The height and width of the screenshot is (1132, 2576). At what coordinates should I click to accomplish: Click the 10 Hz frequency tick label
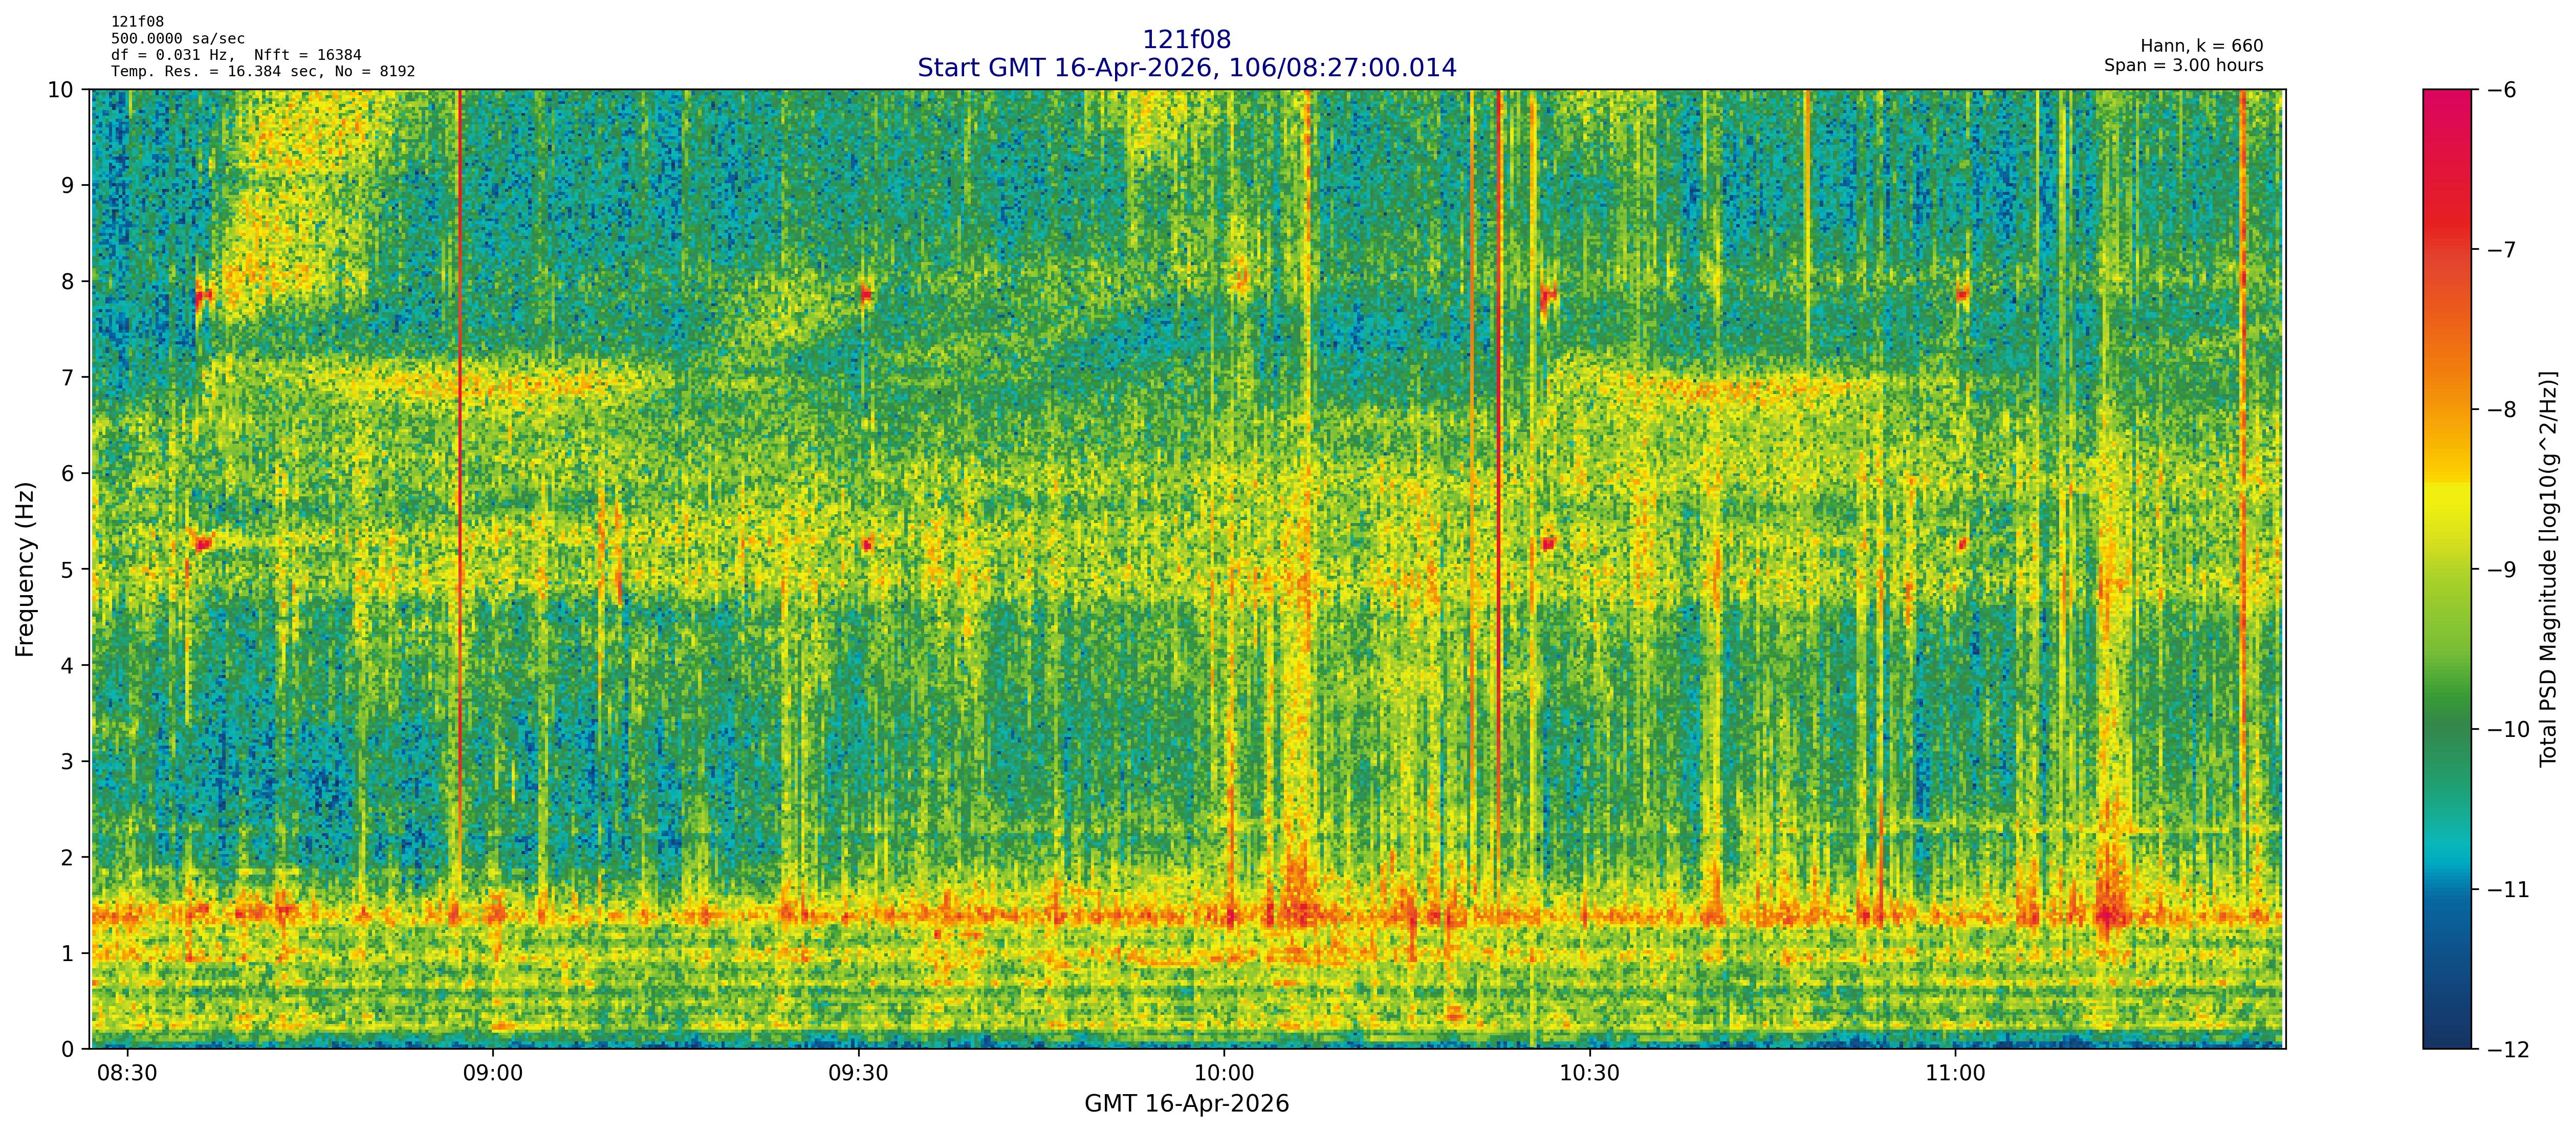[60, 90]
